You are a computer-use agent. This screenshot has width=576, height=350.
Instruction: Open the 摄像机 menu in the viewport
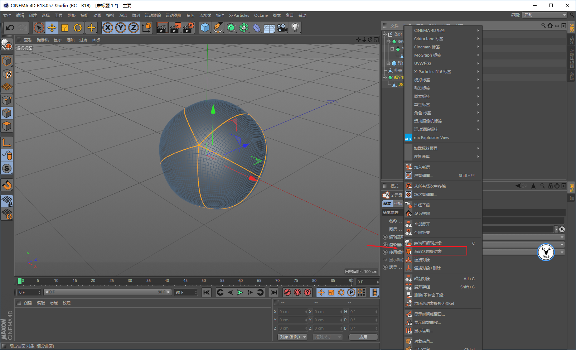(43, 40)
